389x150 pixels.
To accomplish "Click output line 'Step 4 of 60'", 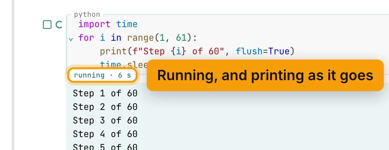I will (105, 134).
